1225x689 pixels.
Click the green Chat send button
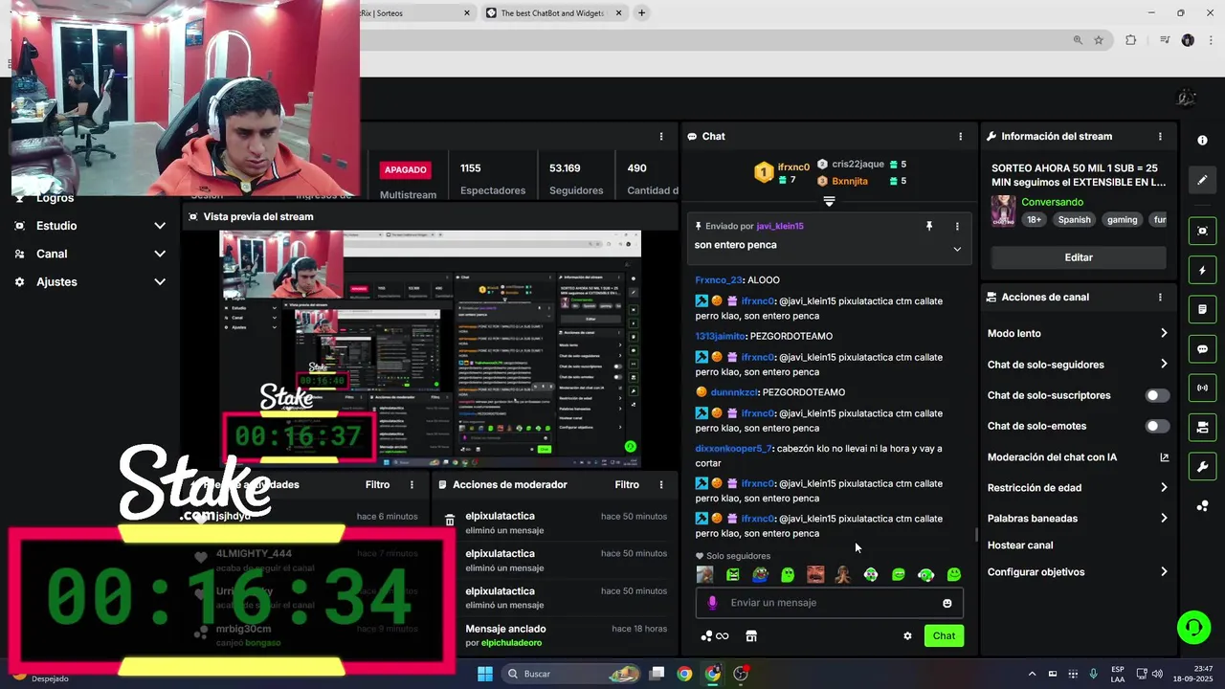tap(944, 635)
